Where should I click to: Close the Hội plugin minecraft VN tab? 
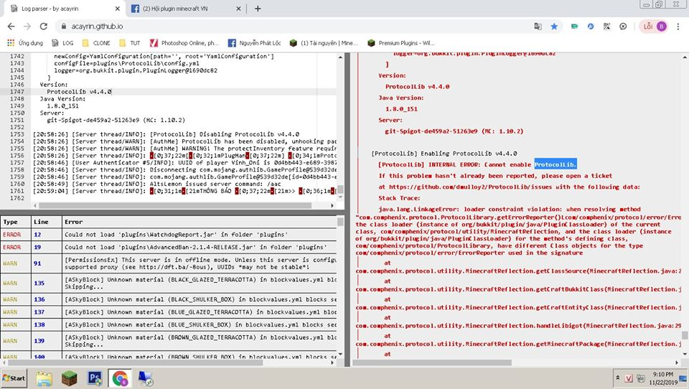pos(238,9)
